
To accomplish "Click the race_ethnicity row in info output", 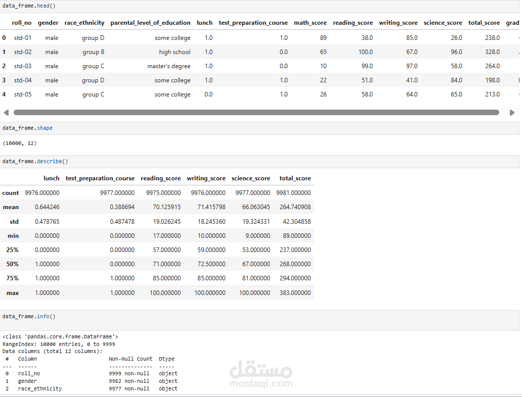I will 40,389.
